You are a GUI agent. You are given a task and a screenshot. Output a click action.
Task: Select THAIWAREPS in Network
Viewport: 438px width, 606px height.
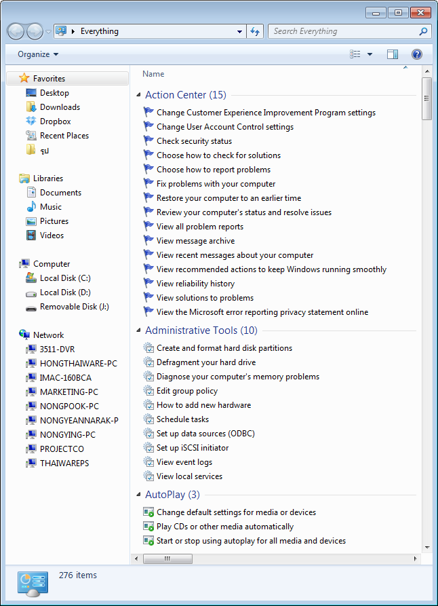pos(64,463)
